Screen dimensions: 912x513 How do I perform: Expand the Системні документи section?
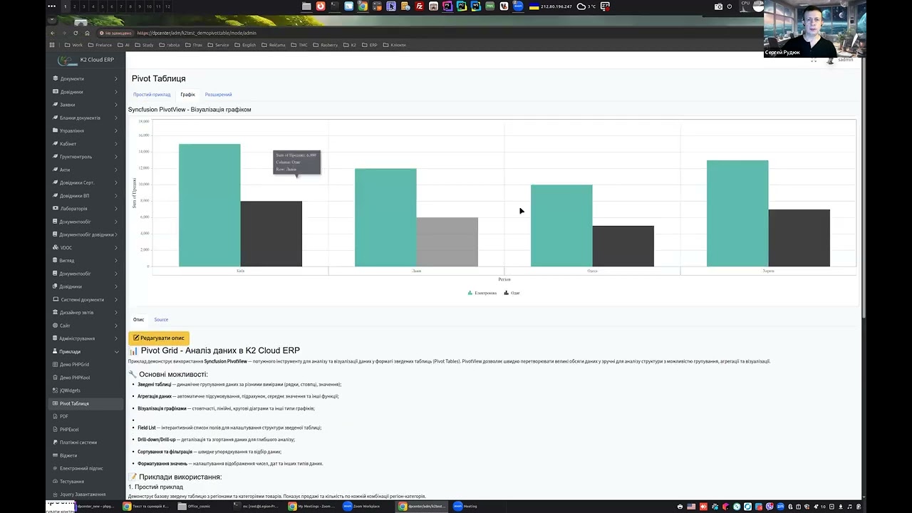coord(85,299)
